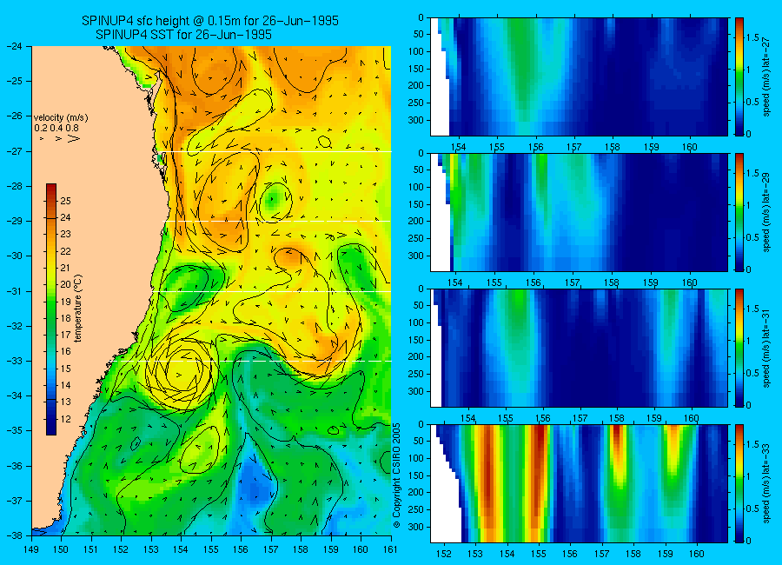Click the speed color bar beside the lat=-29 panel

tap(739, 213)
